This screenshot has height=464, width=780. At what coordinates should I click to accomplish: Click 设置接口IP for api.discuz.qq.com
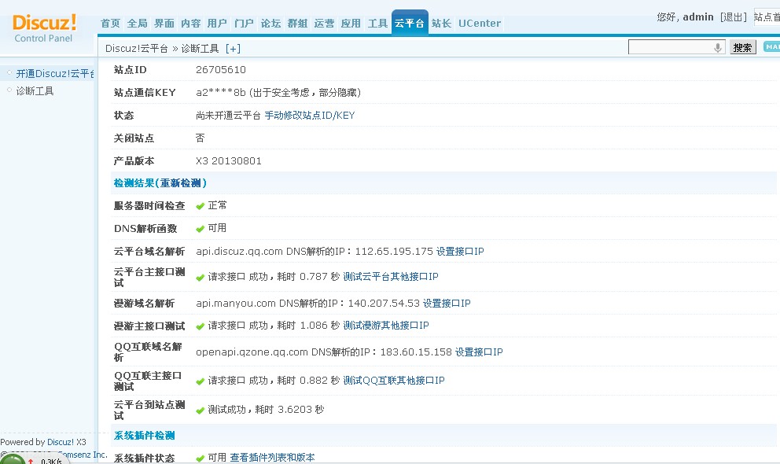coord(460,252)
